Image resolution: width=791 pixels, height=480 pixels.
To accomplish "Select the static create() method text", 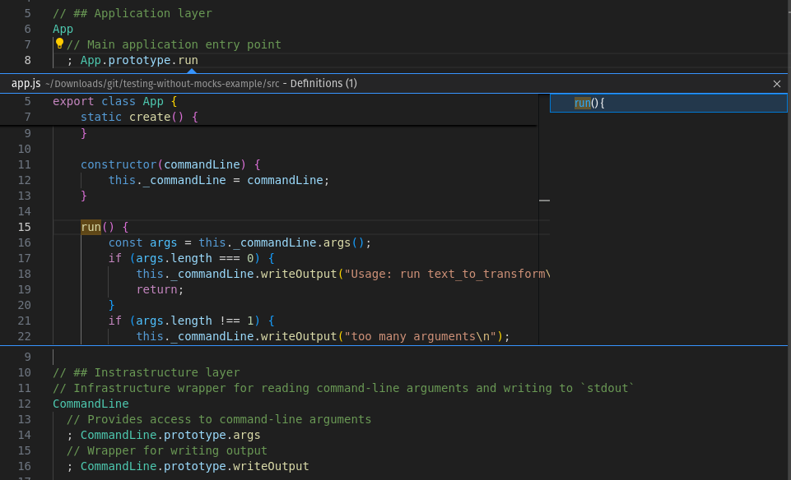I will click(135, 117).
